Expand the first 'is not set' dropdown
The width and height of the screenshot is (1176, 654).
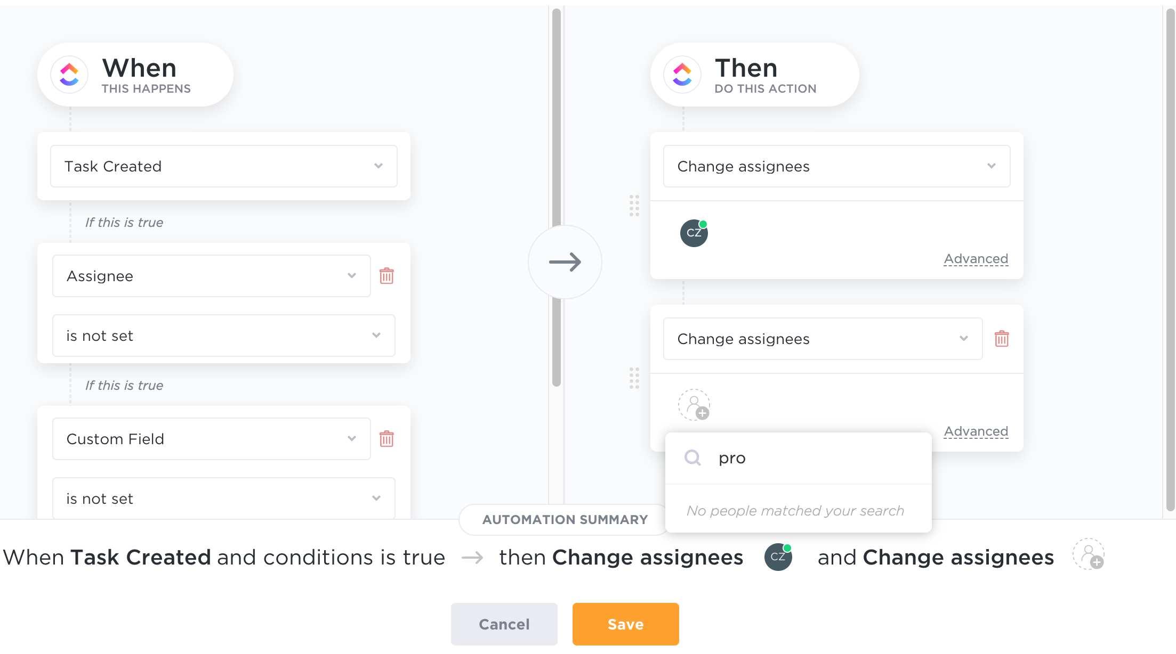(x=223, y=336)
